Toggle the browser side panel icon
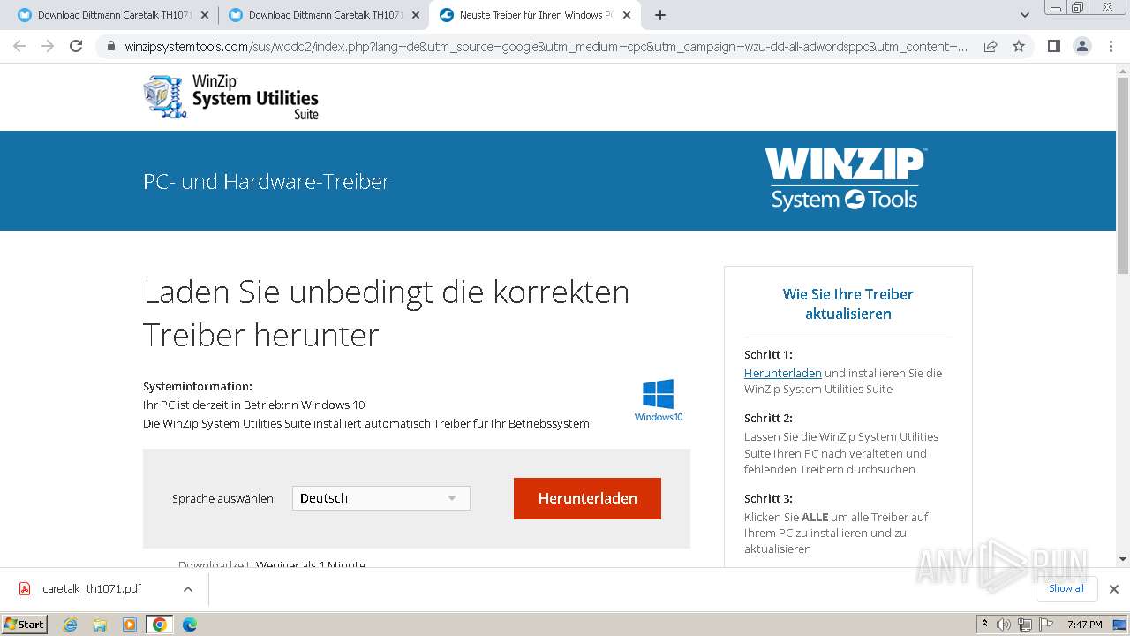The image size is (1130, 636). pos(1053,47)
